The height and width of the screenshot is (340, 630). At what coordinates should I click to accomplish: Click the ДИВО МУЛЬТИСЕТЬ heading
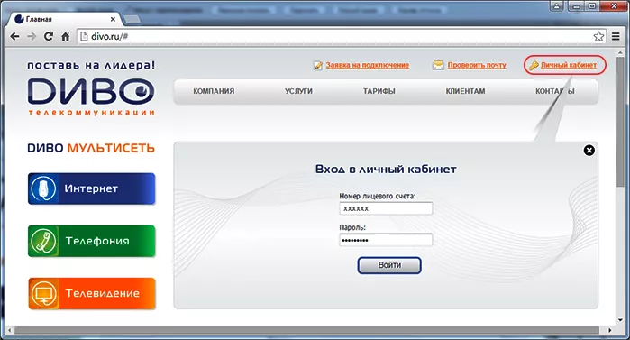coord(91,148)
